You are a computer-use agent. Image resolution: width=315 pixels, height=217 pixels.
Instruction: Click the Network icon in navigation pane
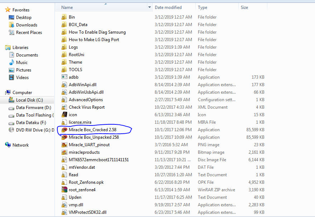coord(8,145)
